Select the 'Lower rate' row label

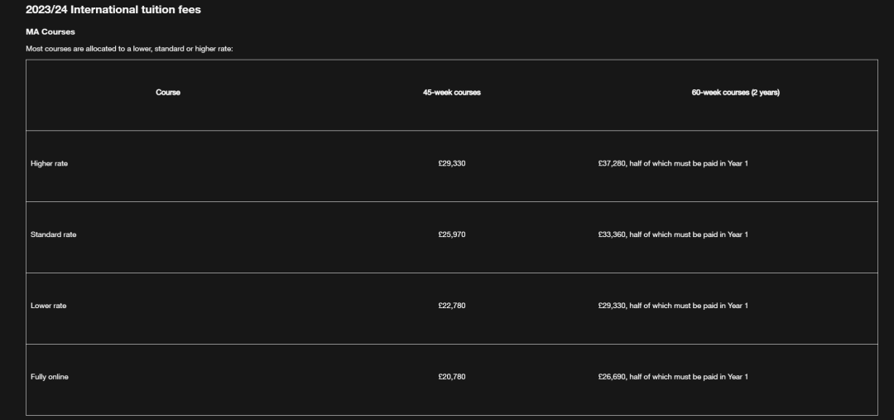pos(49,306)
